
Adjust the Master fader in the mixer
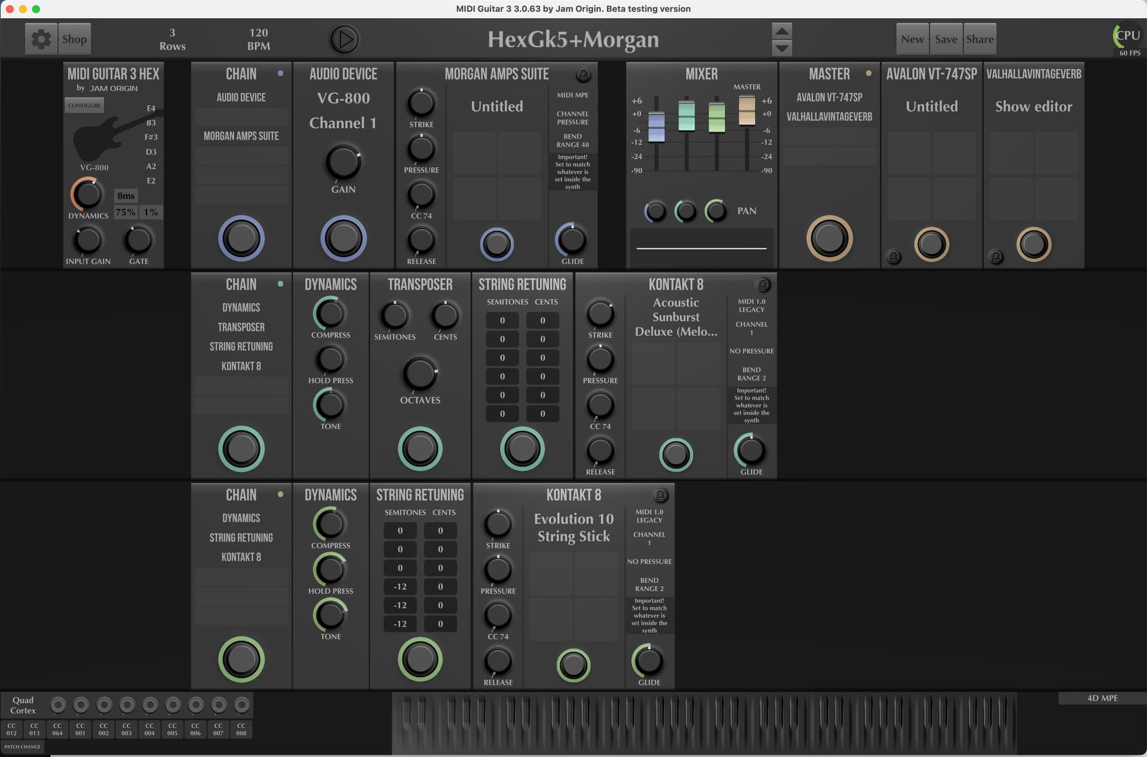pyautogui.click(x=747, y=111)
